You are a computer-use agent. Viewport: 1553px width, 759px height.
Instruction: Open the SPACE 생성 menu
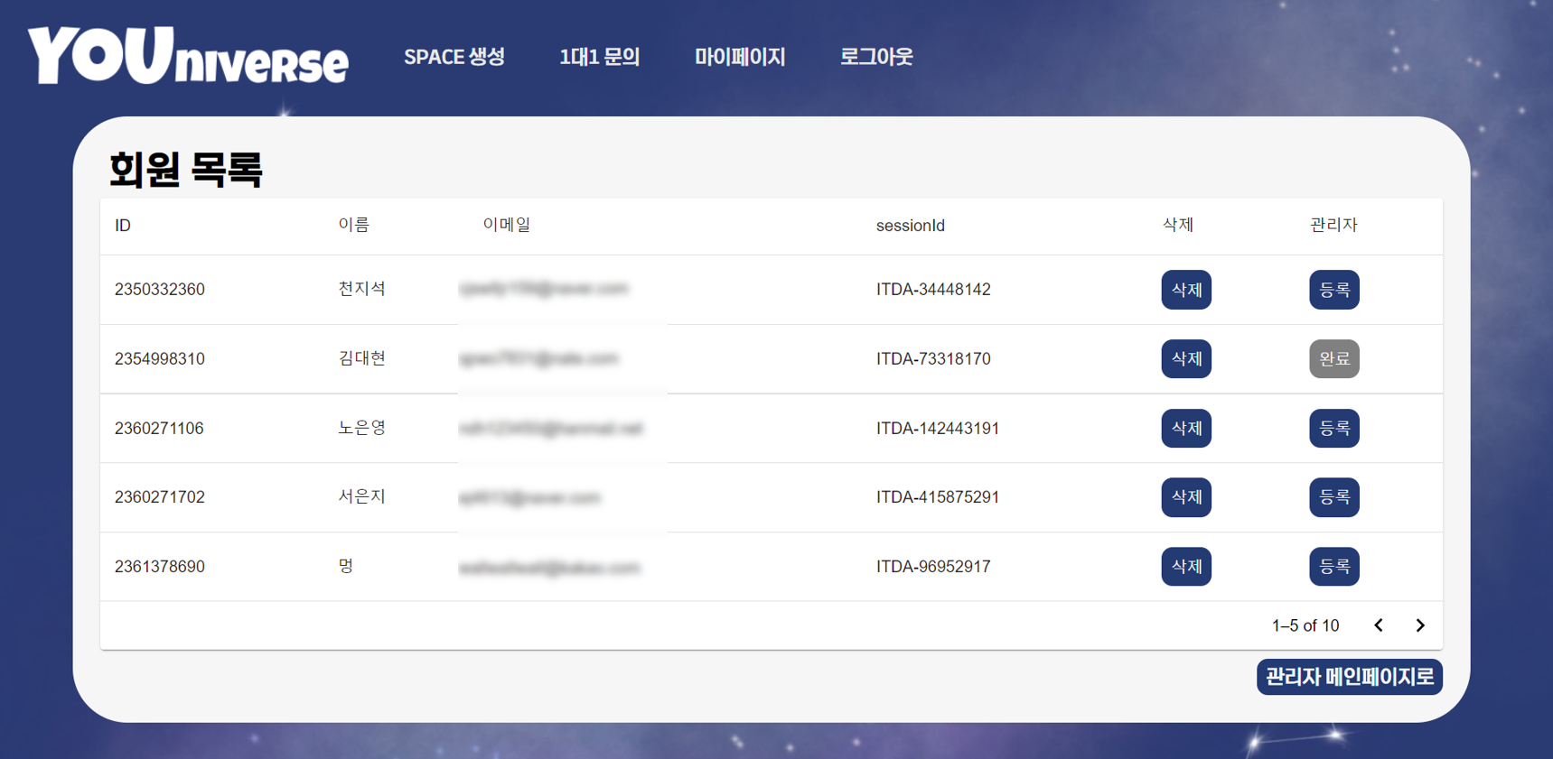454,57
